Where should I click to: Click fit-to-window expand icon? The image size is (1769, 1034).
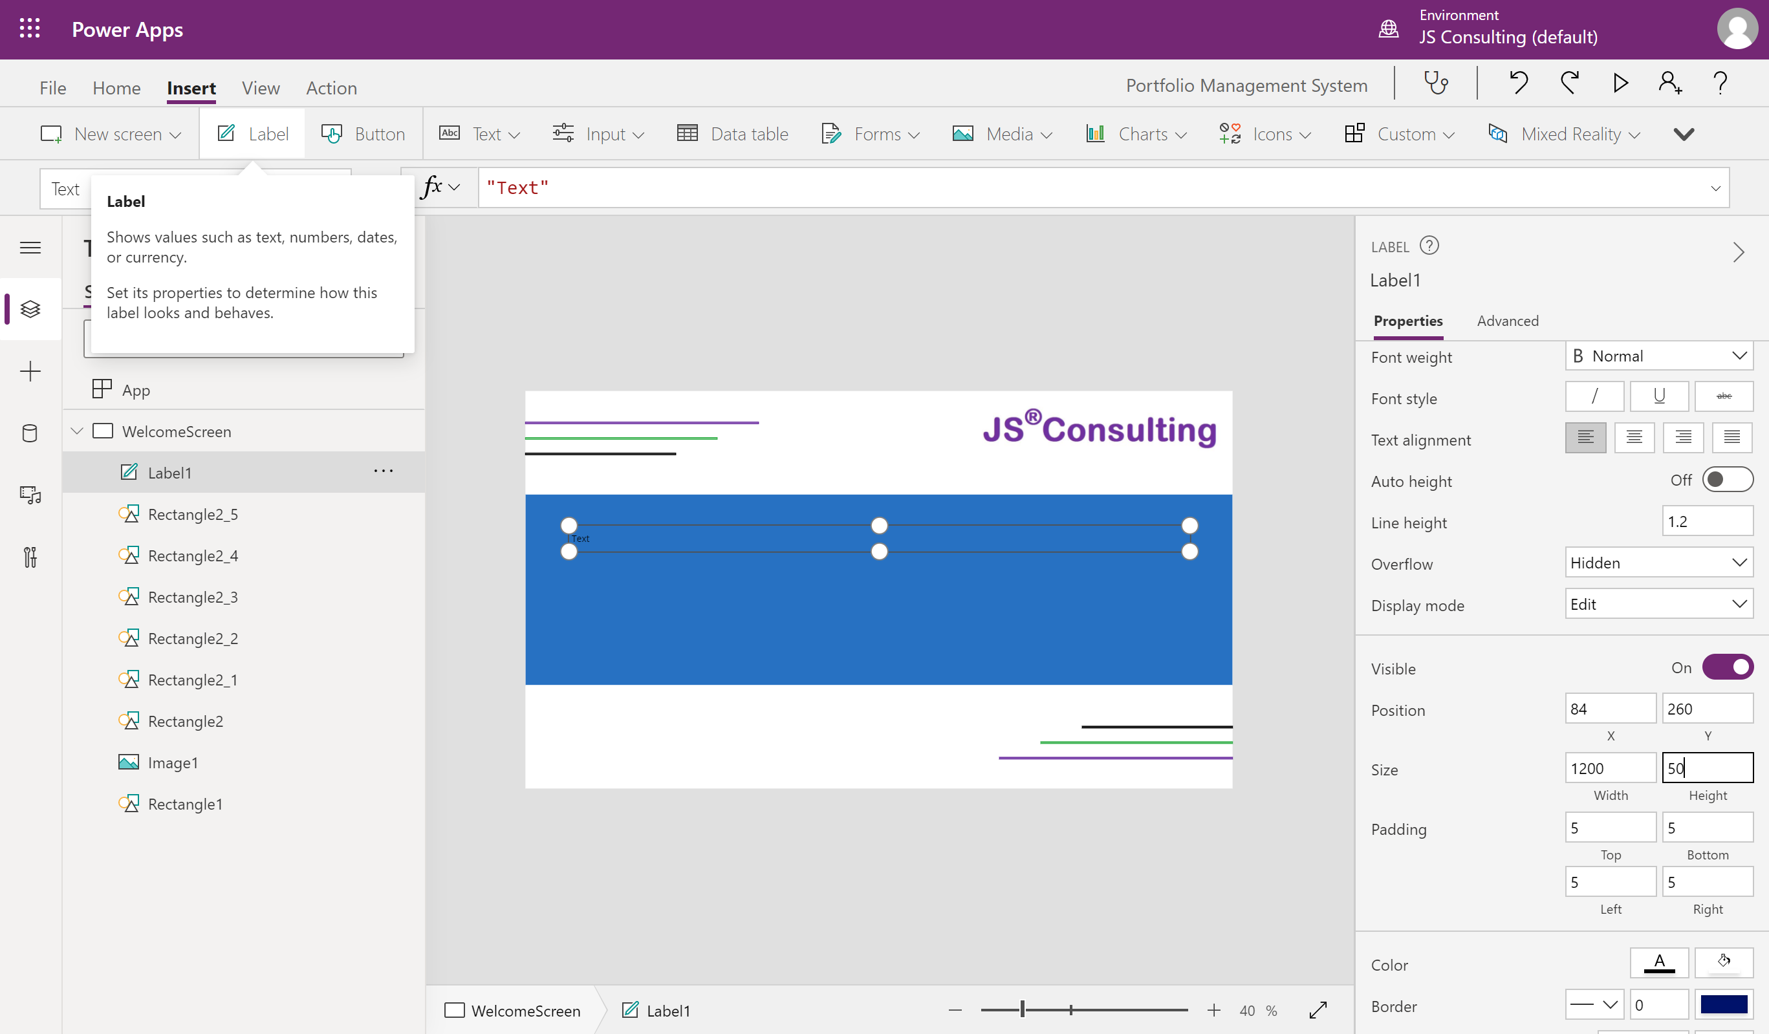(1318, 1010)
